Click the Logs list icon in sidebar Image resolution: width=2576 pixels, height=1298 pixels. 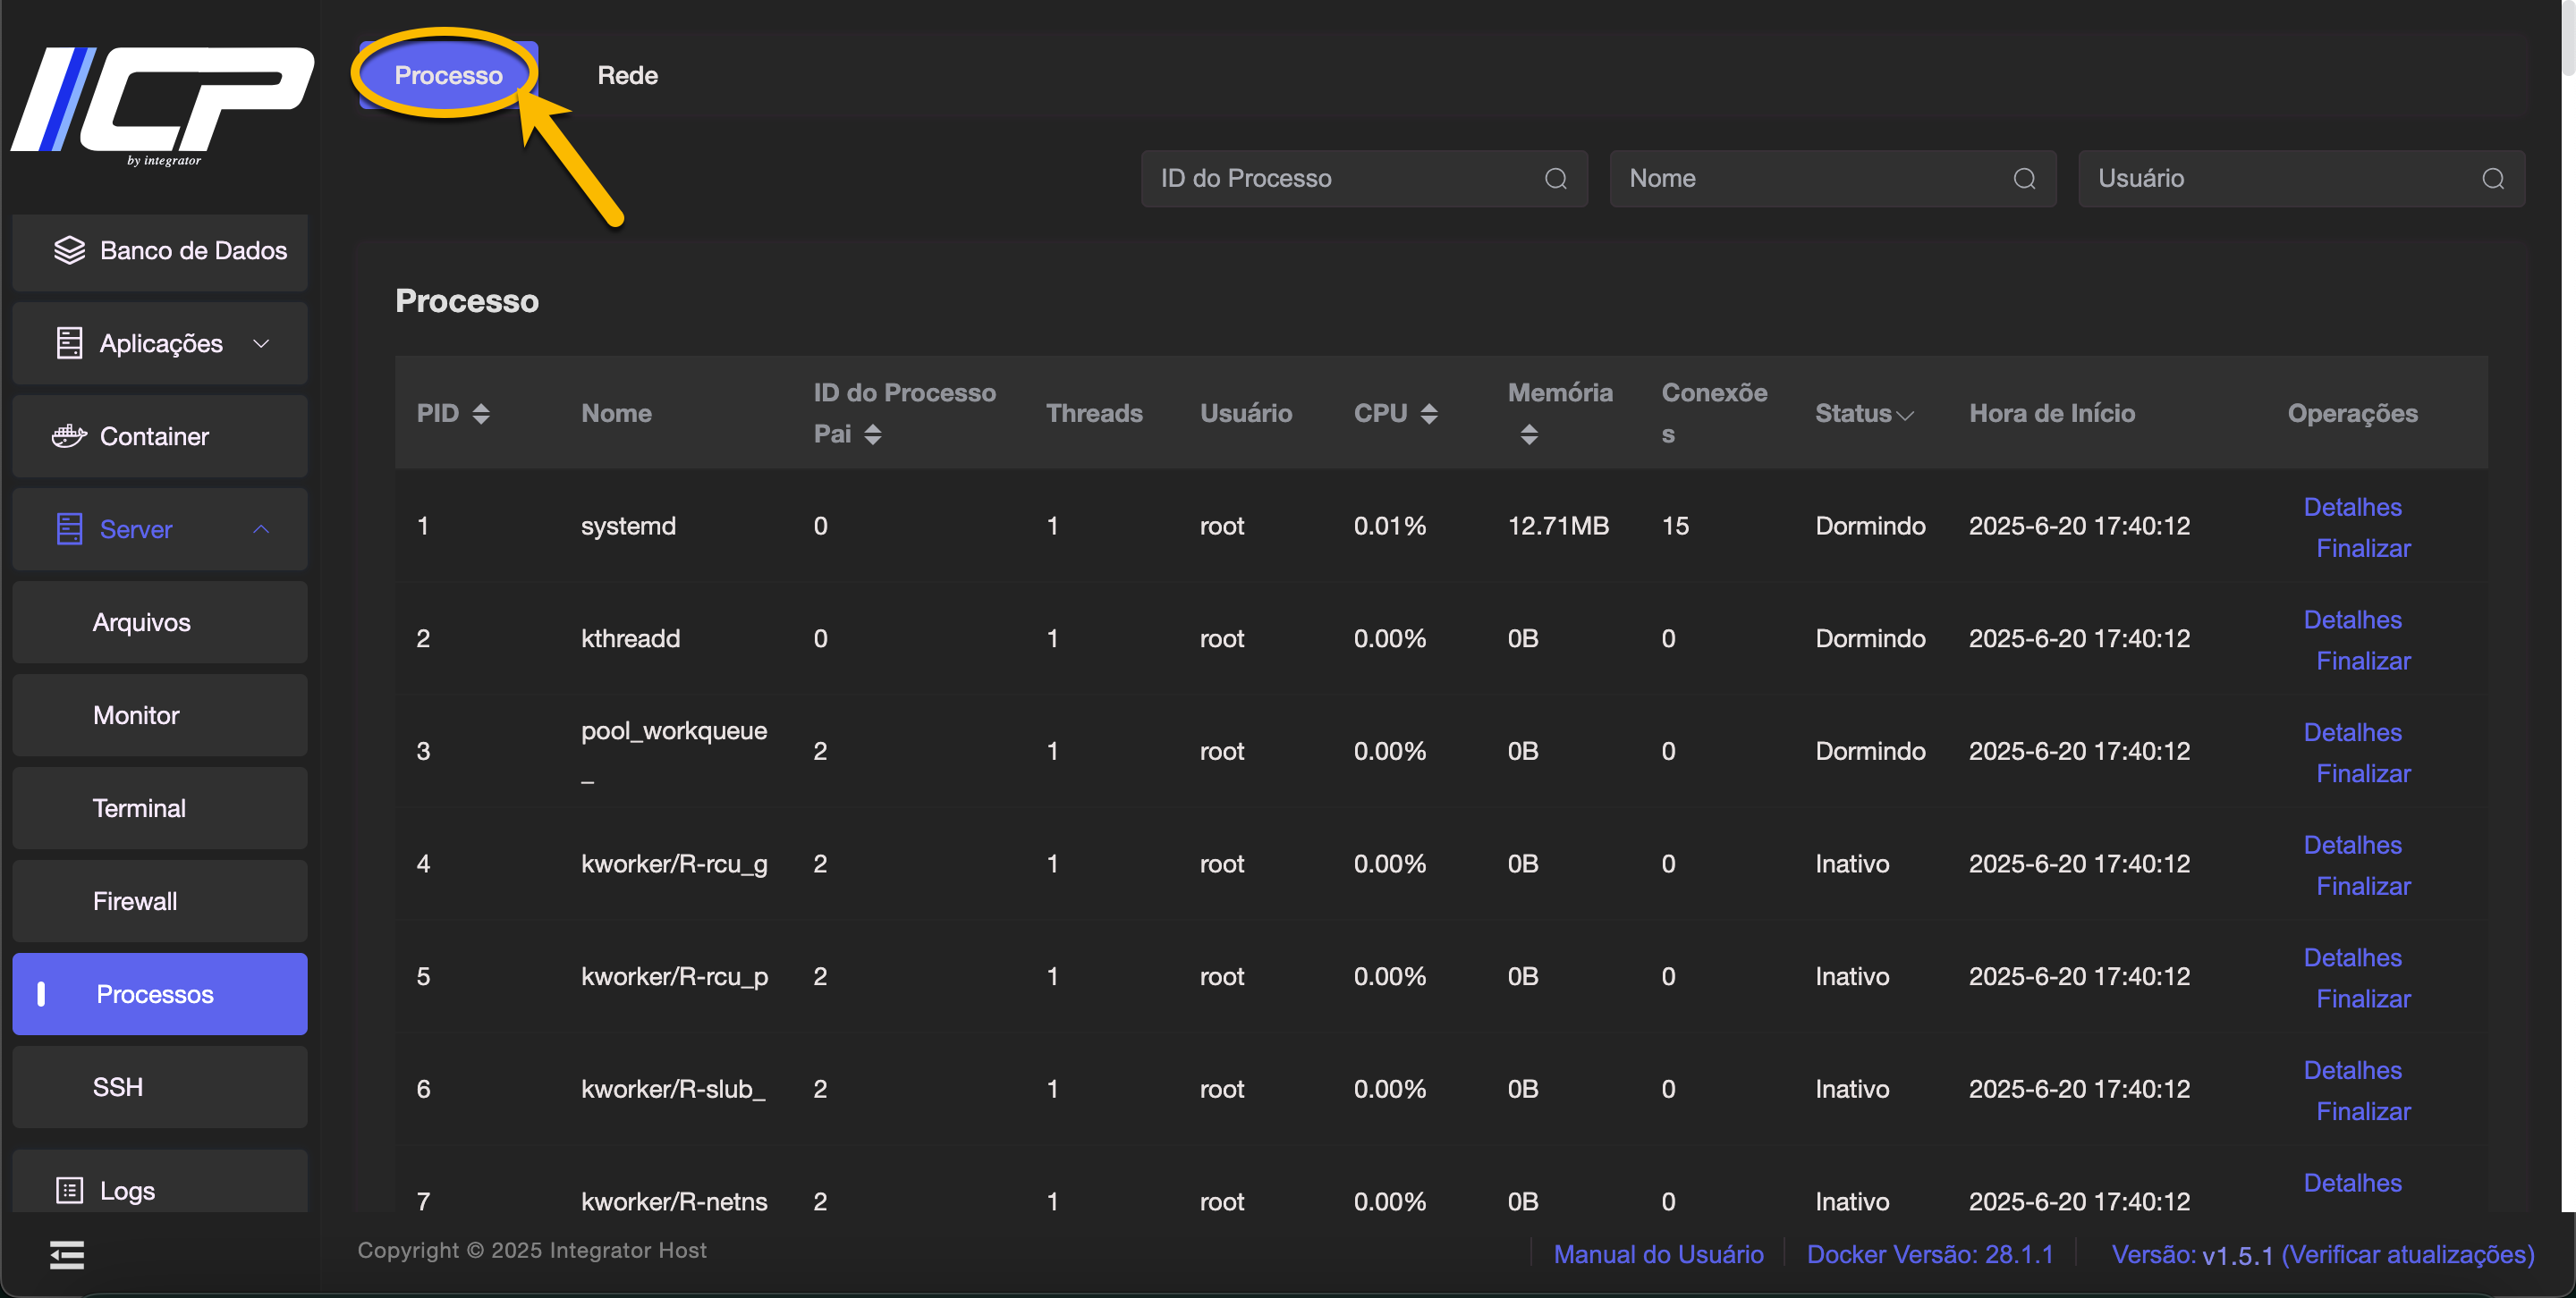69,1190
